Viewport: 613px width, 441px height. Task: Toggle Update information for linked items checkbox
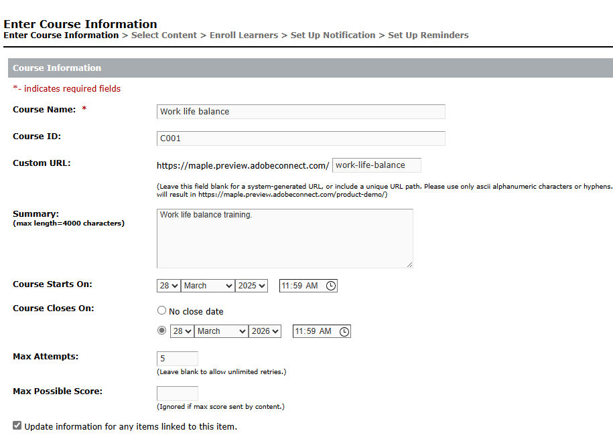(x=17, y=426)
